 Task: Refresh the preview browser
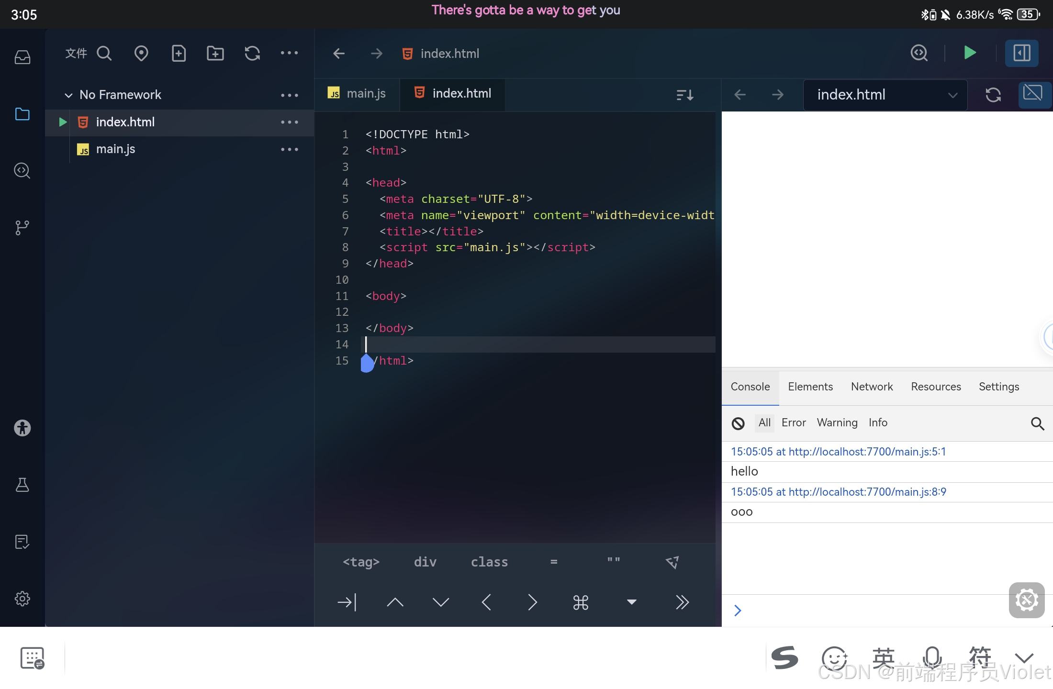tap(993, 95)
